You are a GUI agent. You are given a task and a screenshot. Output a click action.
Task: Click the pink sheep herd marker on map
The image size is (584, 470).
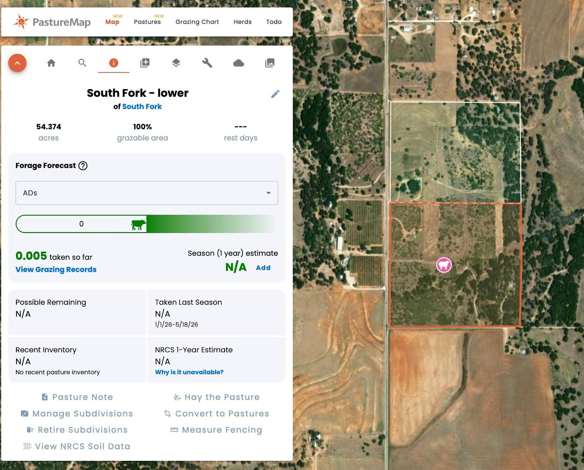click(444, 265)
